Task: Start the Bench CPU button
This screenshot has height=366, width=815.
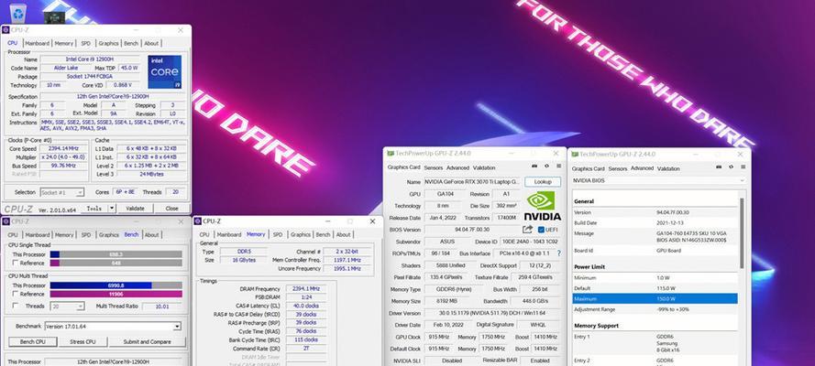Action: 32,342
